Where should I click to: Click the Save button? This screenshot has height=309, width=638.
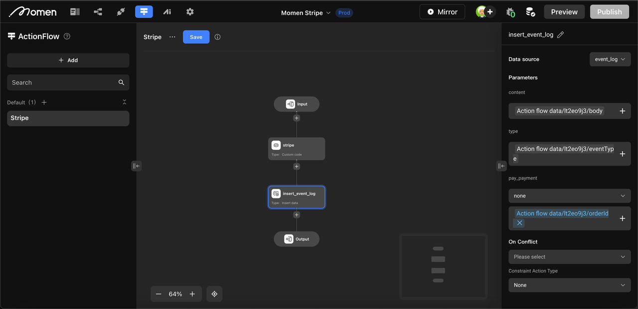click(196, 37)
